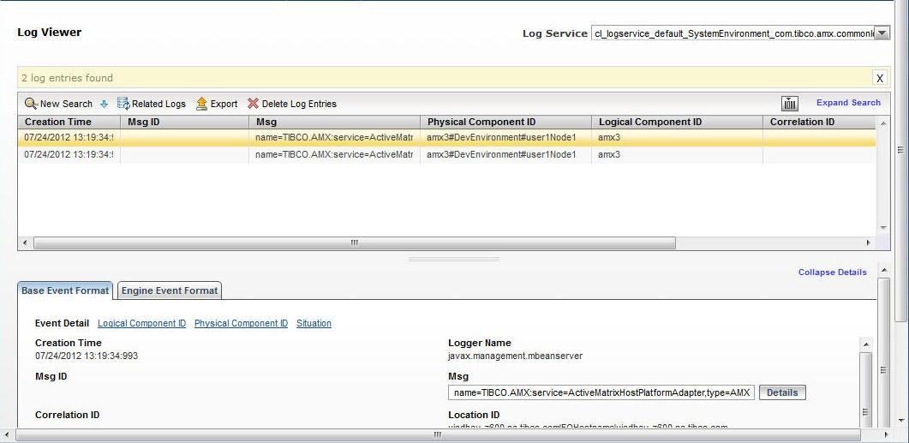Screen dimensions: 909x443
Task: Select the second log entry's creation time
Action: [x=69, y=155]
